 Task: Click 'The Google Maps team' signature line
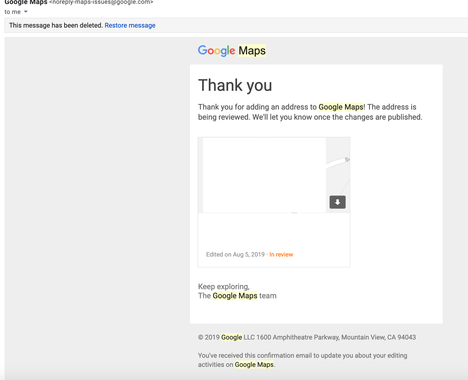tap(237, 296)
